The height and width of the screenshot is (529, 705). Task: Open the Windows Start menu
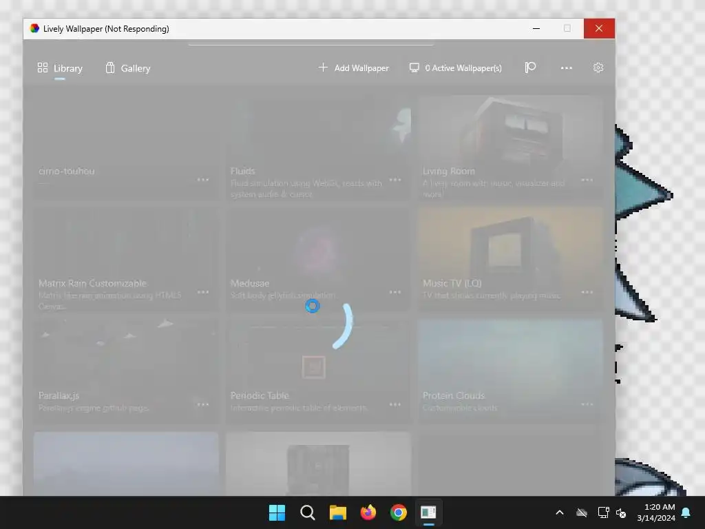277,512
